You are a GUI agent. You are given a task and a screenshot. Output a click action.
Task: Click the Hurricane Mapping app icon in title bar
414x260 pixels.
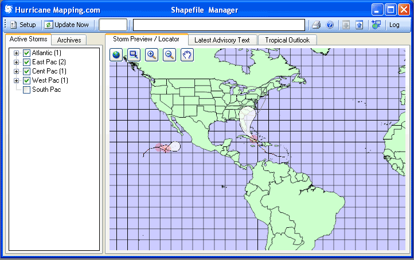(9, 10)
